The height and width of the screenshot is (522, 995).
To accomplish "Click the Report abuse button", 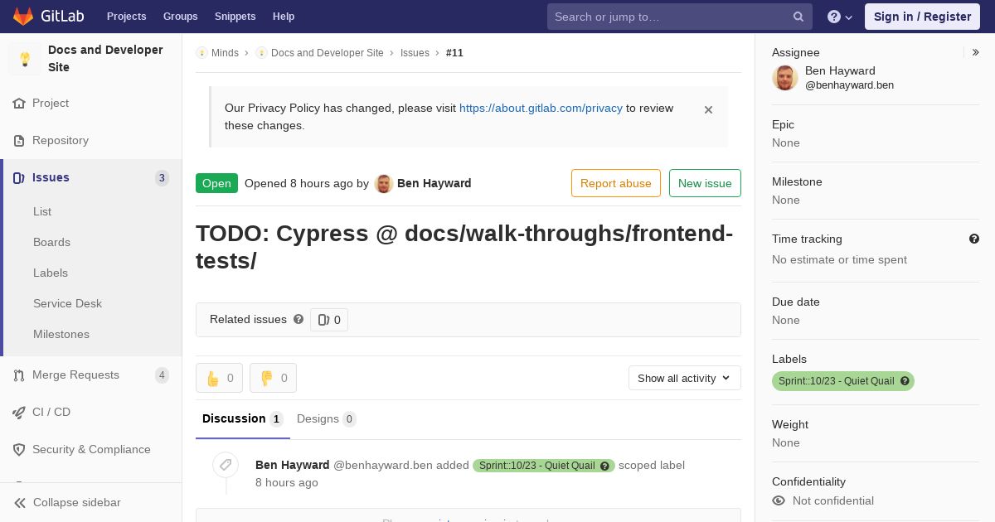I will [615, 183].
